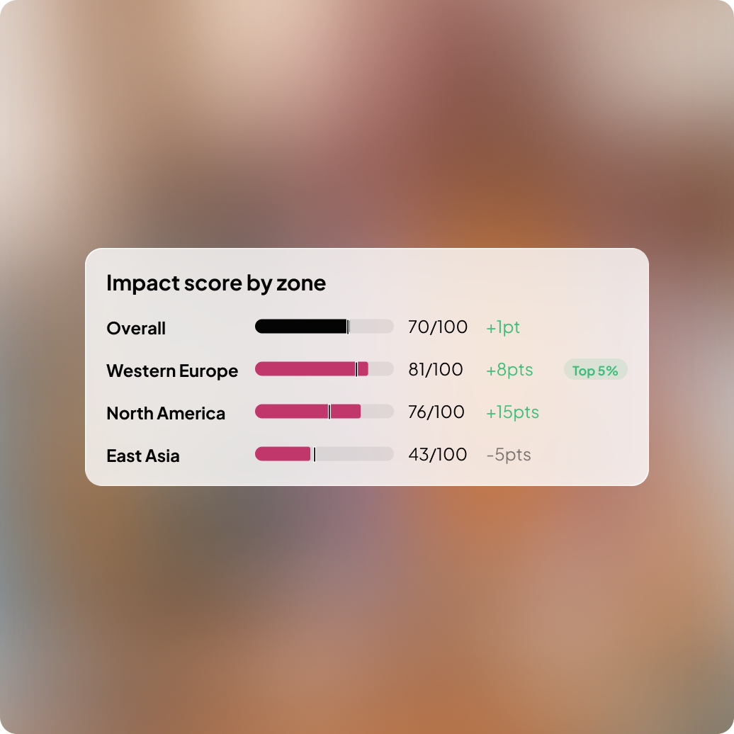The height and width of the screenshot is (734, 734).
Task: Click the 43/100 score value
Action: tap(438, 455)
